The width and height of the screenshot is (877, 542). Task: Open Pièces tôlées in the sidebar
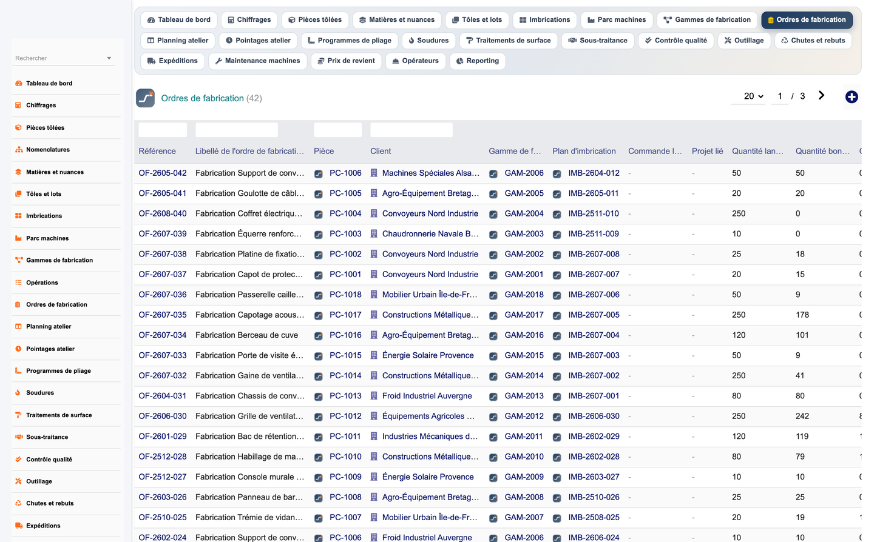coord(45,128)
